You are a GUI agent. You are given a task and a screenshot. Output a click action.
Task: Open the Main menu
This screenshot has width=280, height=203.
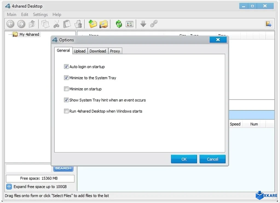[x=11, y=14]
